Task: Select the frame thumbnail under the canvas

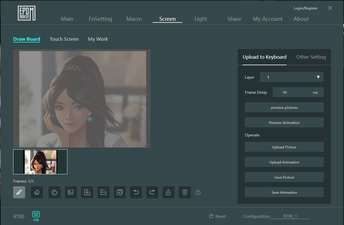Action: (40, 162)
